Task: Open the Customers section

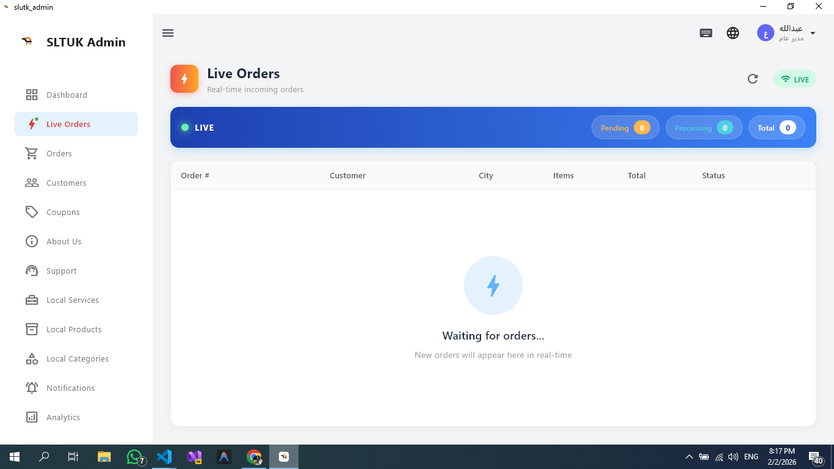Action: [x=66, y=183]
